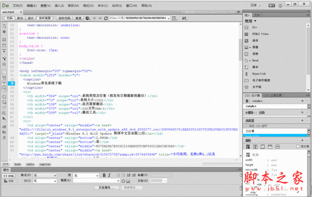Expand the Head insert options arrow

coord(250,61)
